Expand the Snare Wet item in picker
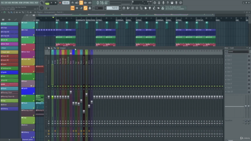 click(2, 52)
